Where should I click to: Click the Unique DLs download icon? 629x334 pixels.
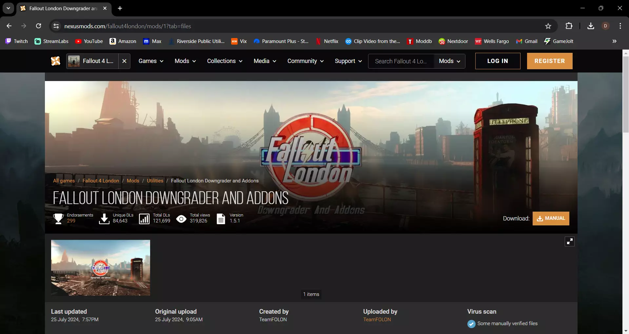tap(104, 219)
